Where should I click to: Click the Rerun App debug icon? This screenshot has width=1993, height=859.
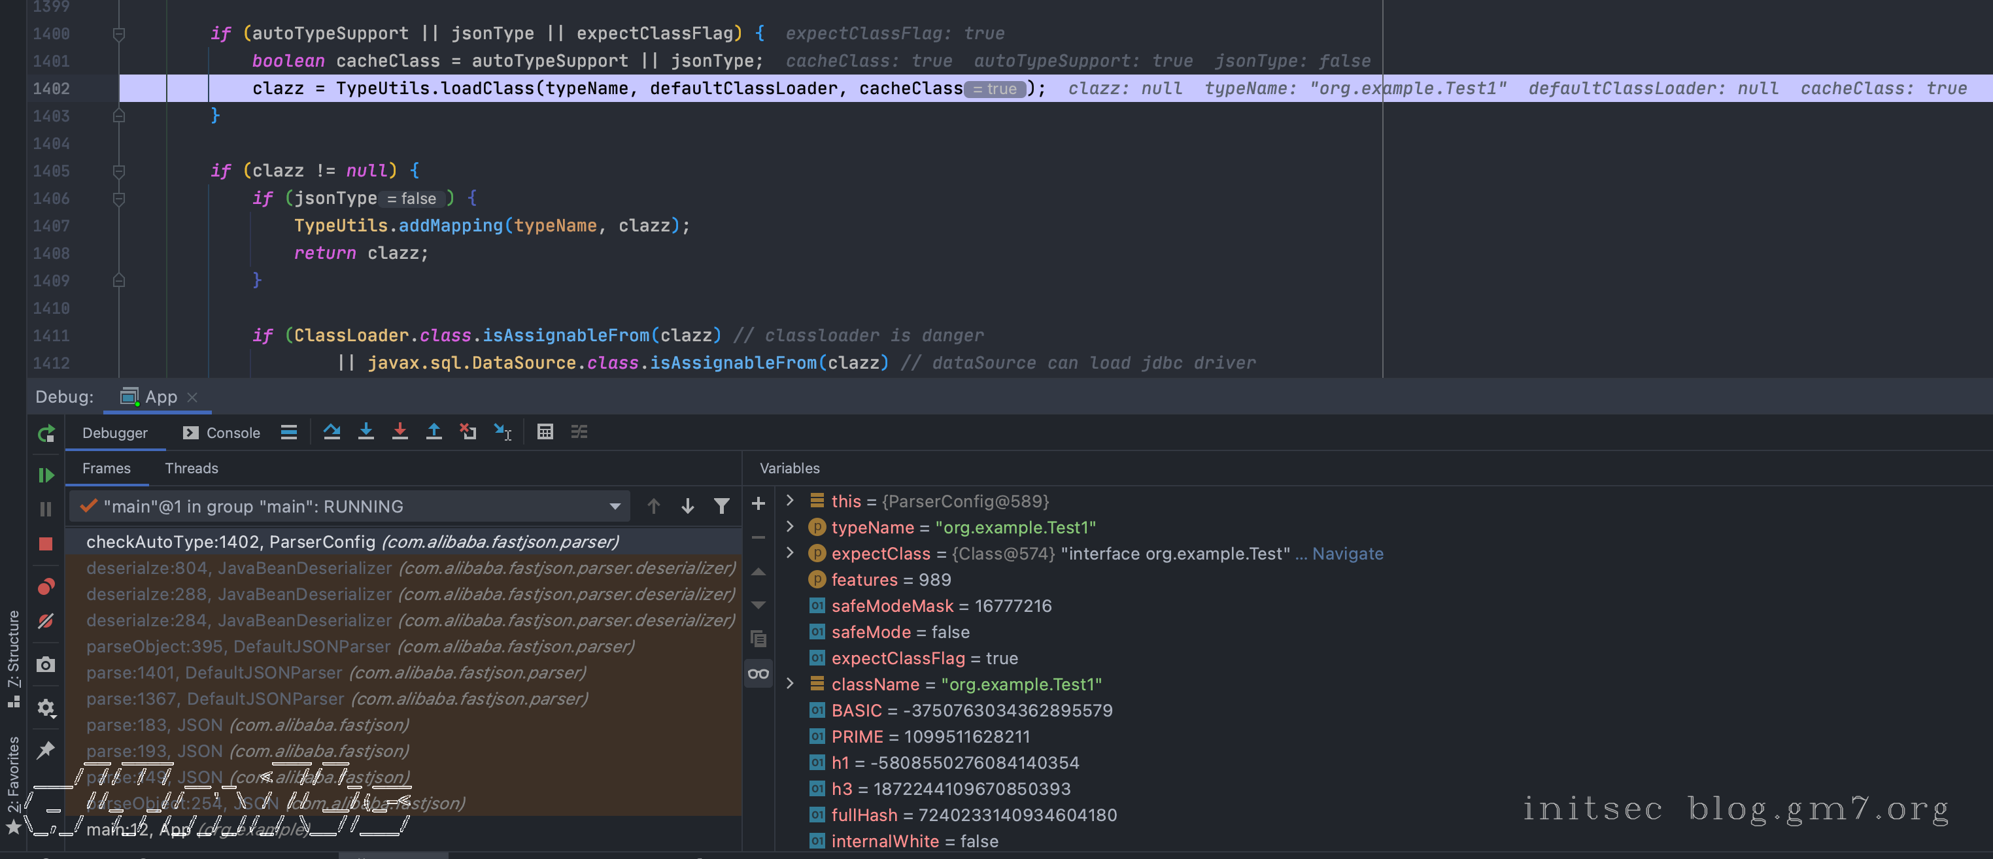[46, 433]
